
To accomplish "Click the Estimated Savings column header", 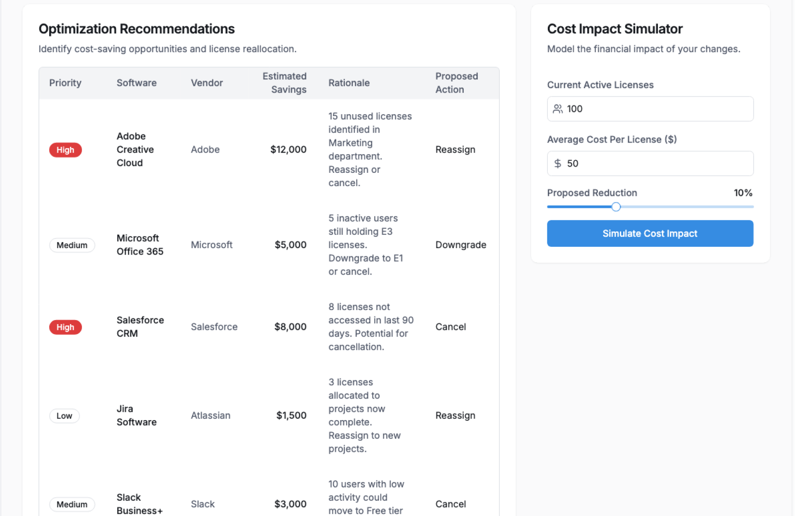I will click(x=284, y=83).
